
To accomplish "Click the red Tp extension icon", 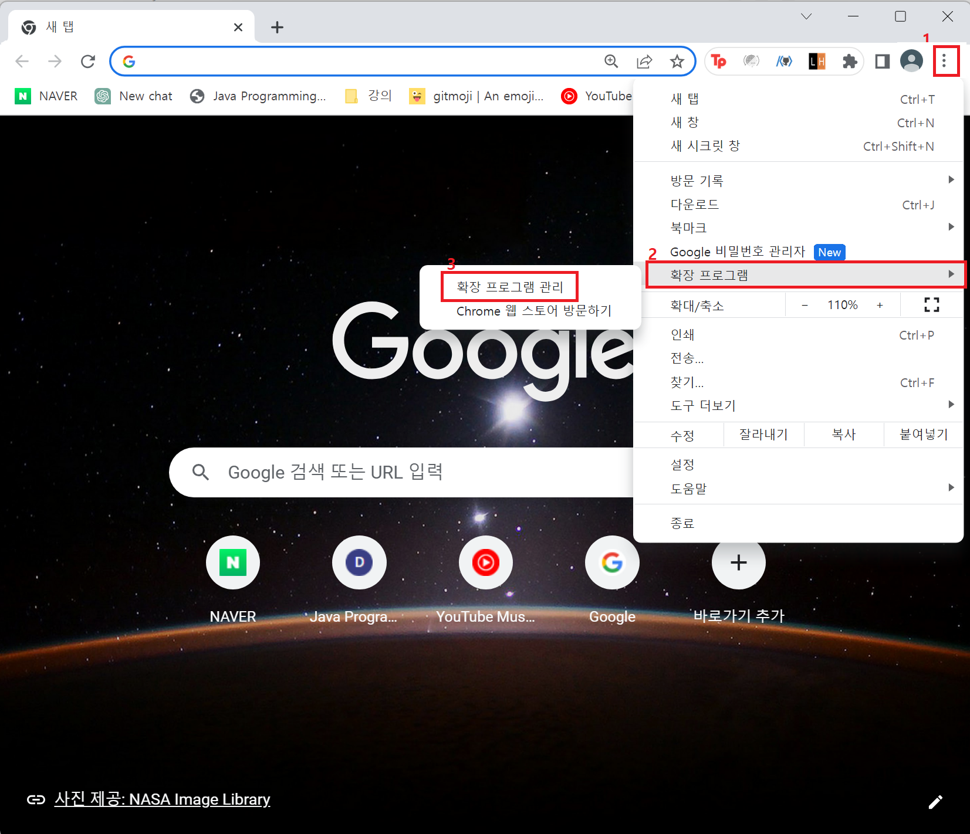I will click(719, 61).
